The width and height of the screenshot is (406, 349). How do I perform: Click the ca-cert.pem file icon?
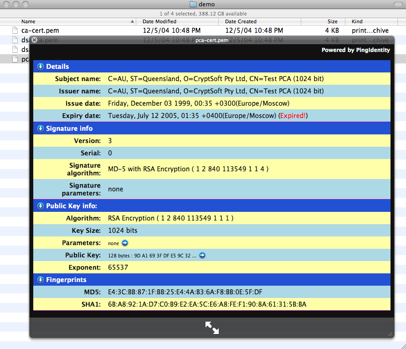click(x=15, y=30)
